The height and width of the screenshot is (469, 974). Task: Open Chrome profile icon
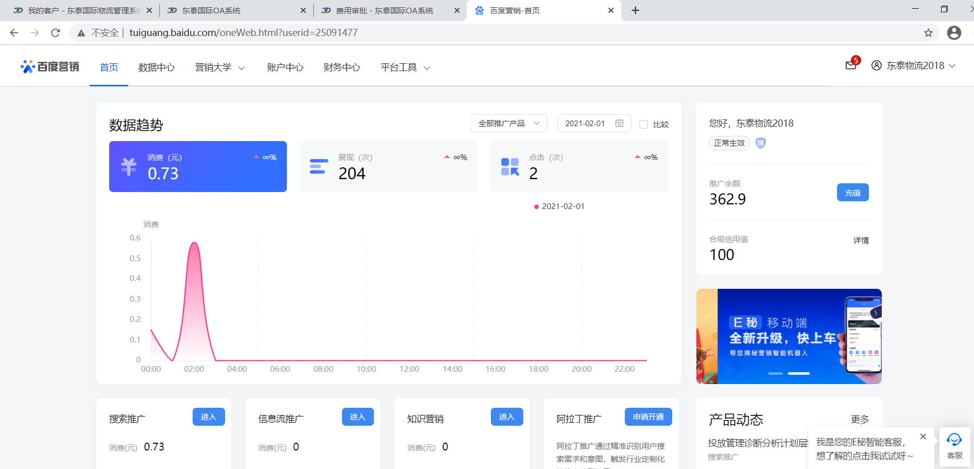point(954,33)
